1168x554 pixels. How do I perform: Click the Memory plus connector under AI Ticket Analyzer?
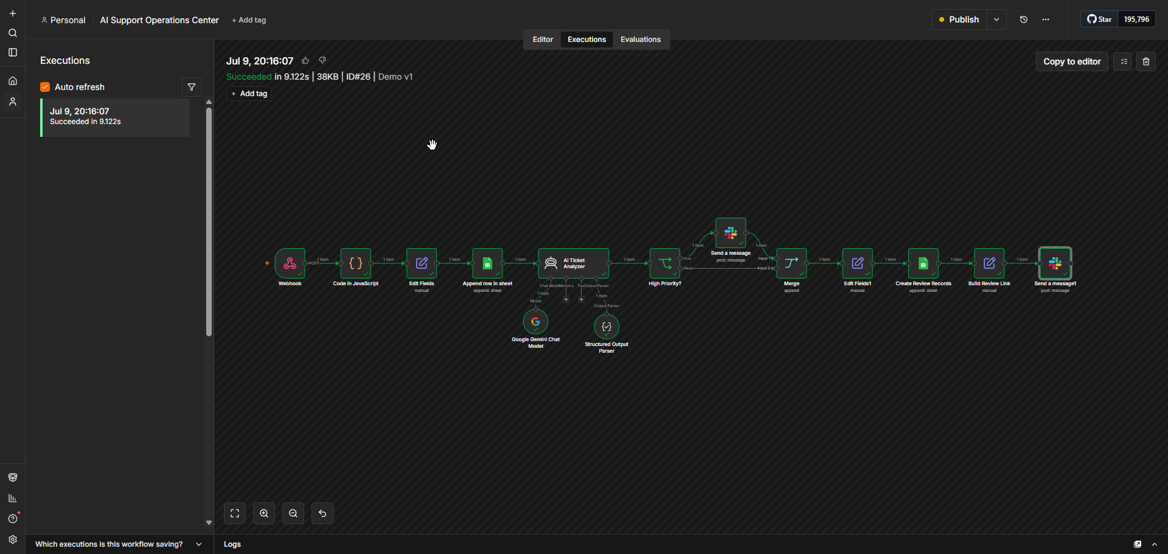click(x=566, y=299)
